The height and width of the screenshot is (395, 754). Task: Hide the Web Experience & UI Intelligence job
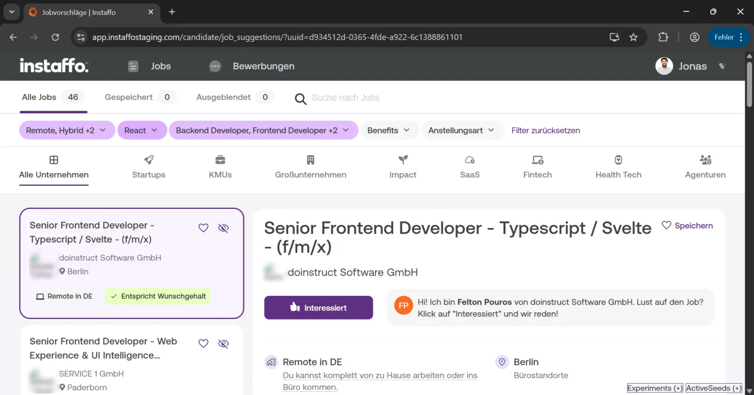[x=223, y=344]
